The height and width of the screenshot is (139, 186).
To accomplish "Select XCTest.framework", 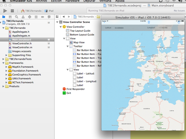I will (23, 83).
